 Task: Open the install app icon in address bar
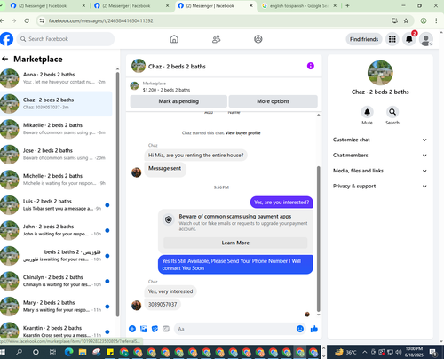(x=394, y=20)
